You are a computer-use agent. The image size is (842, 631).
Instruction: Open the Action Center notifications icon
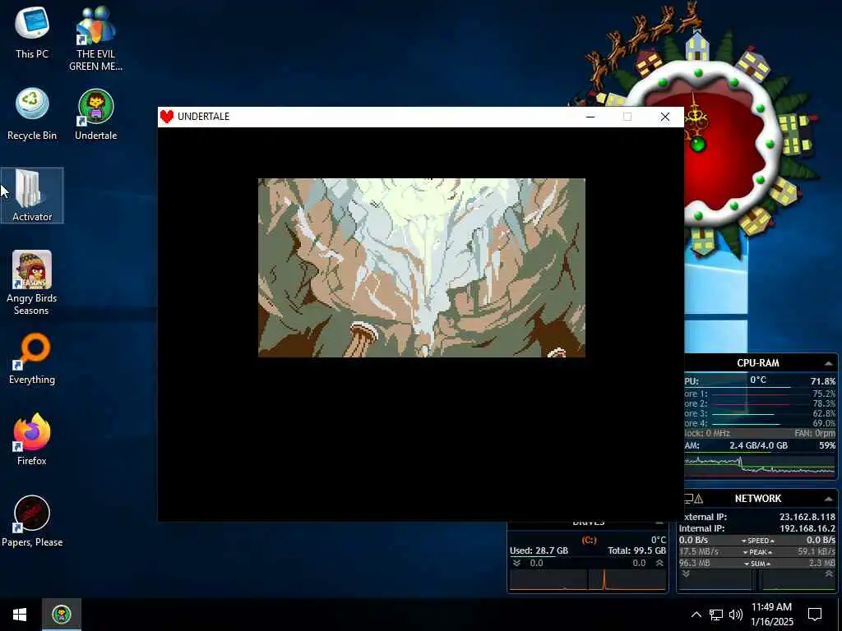[x=815, y=615]
